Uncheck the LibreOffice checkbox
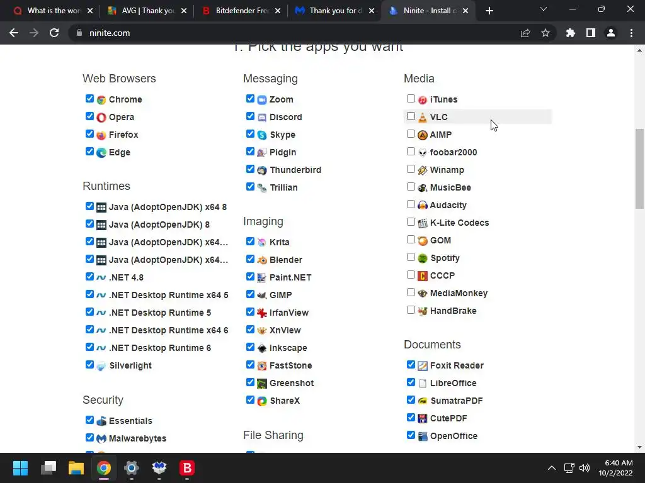645x483 pixels. tap(411, 382)
